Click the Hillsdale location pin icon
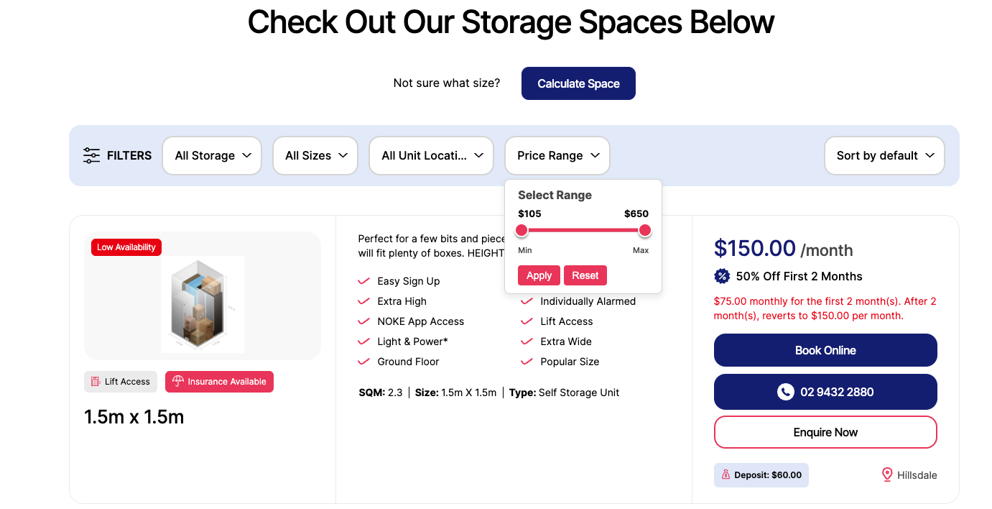Screen dimensions: 992x509 pos(887,474)
